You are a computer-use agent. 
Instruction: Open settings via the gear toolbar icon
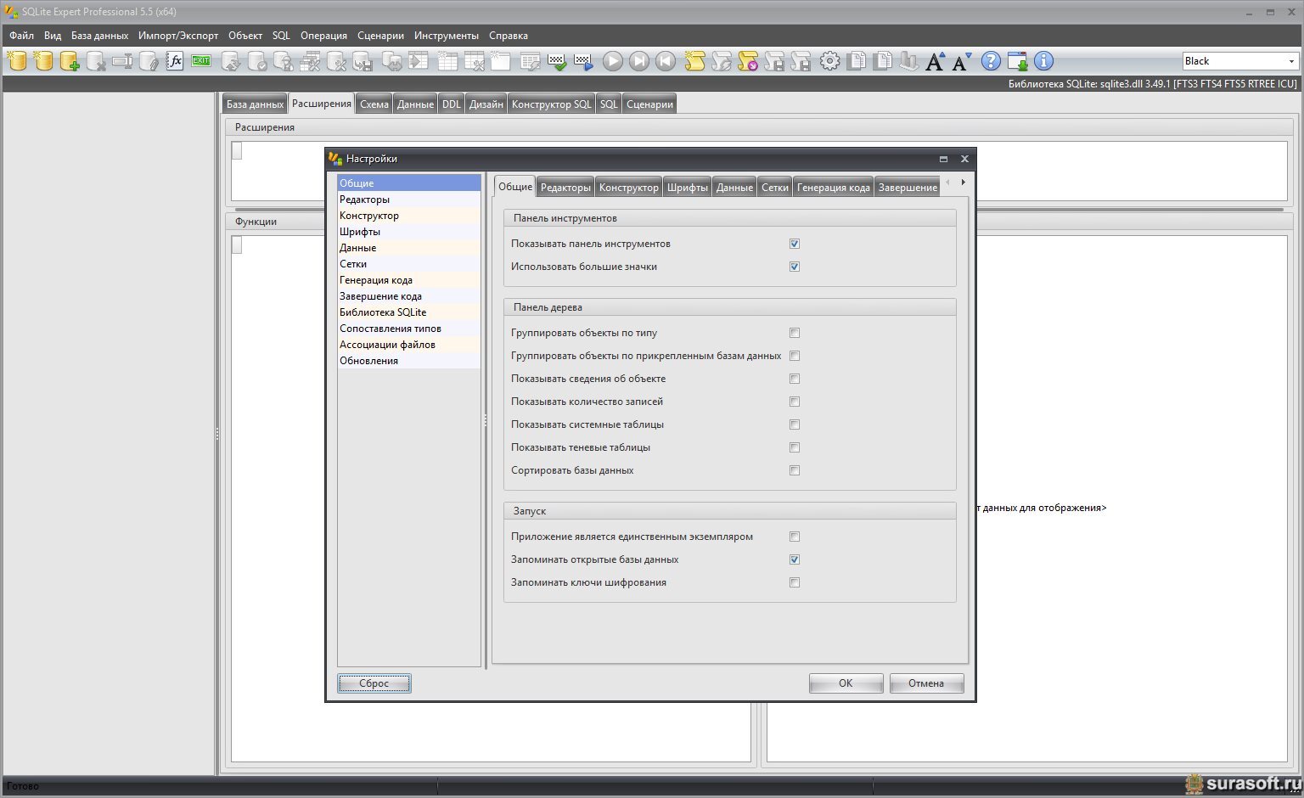(x=829, y=61)
